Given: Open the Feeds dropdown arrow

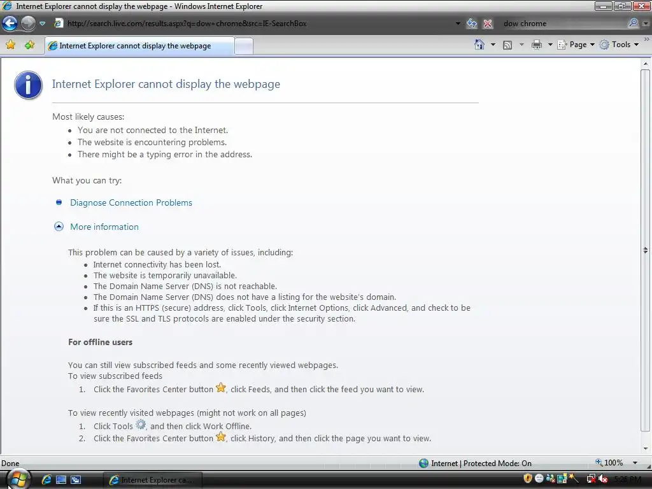Looking at the screenshot, I should [x=521, y=45].
